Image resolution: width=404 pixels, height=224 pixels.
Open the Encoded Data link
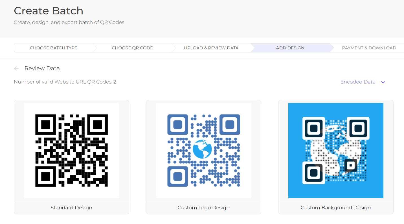click(358, 82)
